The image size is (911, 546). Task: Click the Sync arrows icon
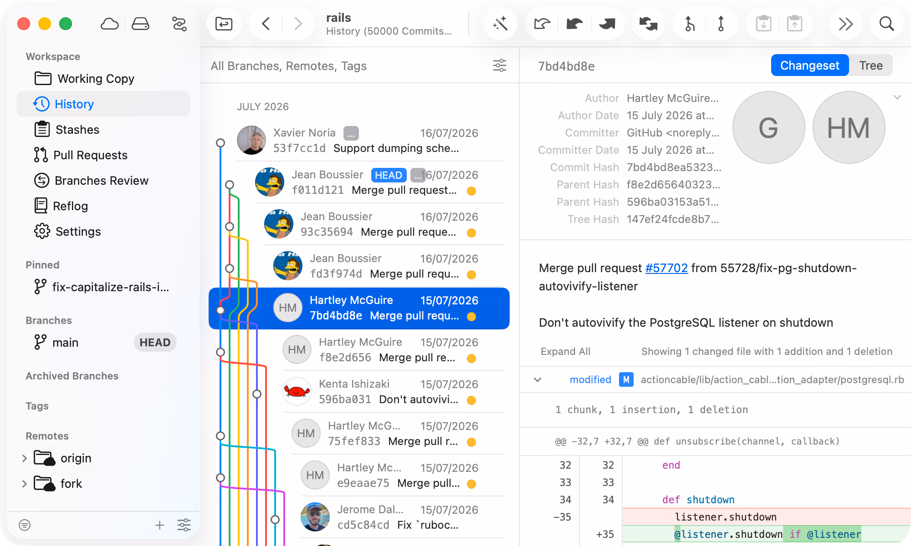(648, 24)
